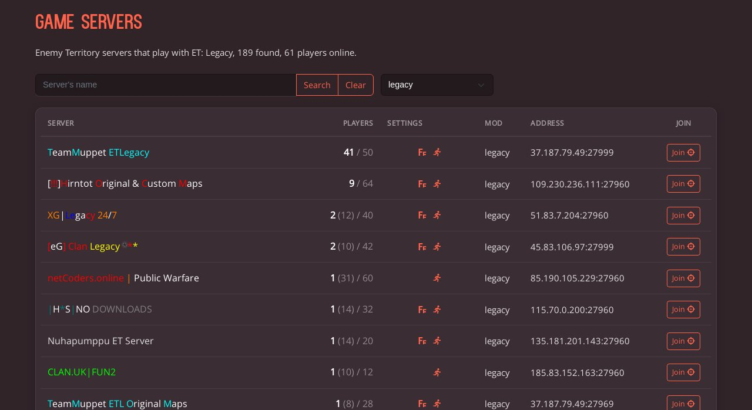Join the TeamMuppet ETLegacy server
The width and height of the screenshot is (752, 410).
tap(683, 153)
